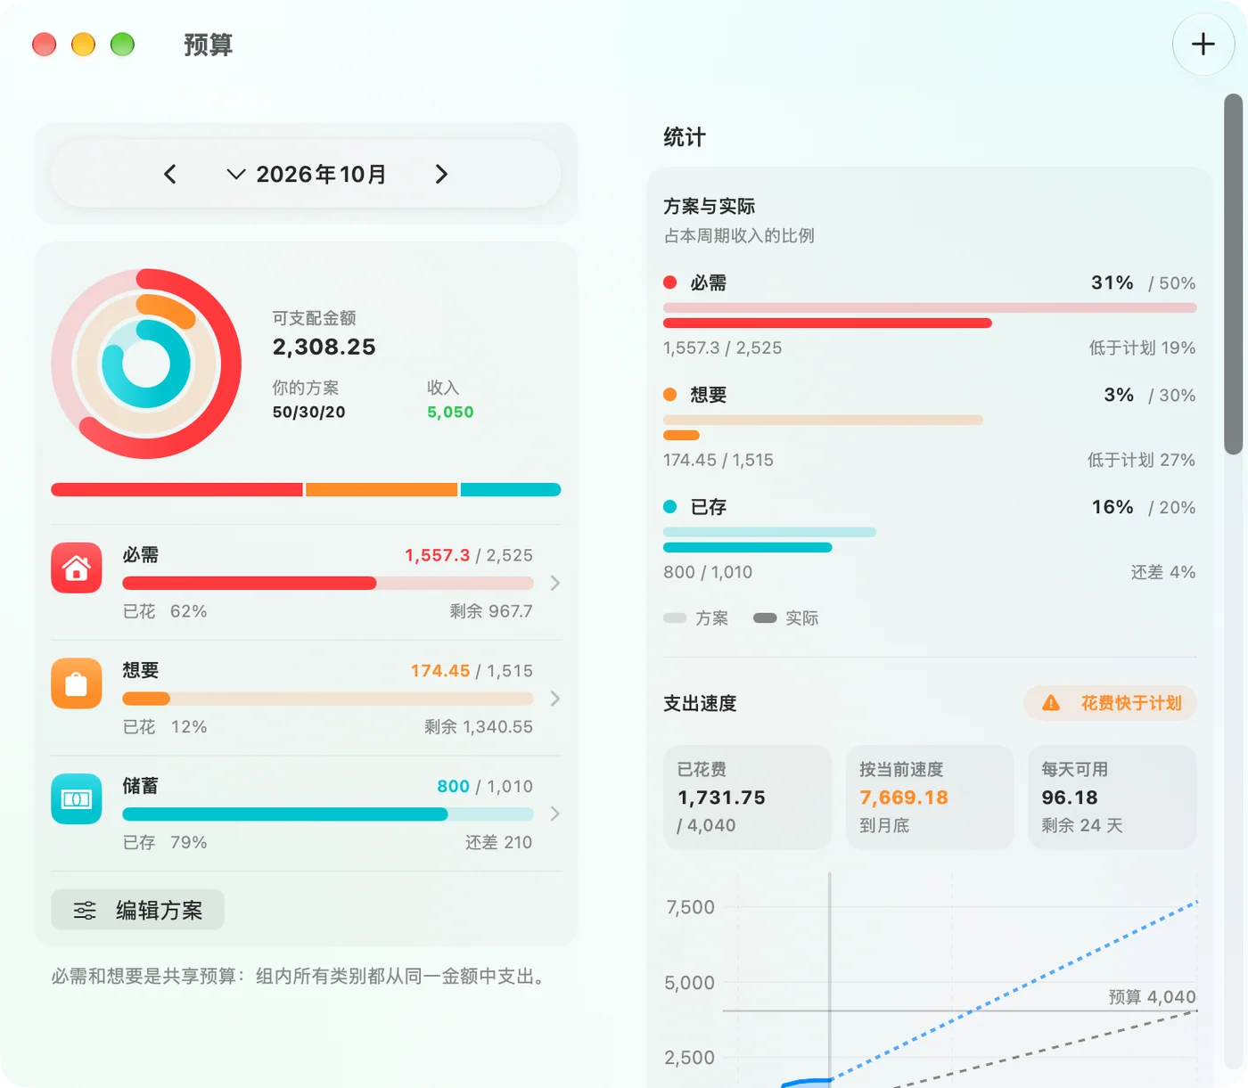Click the 方案 legend swatch
Screen dimensions: 1248x1088
675,618
